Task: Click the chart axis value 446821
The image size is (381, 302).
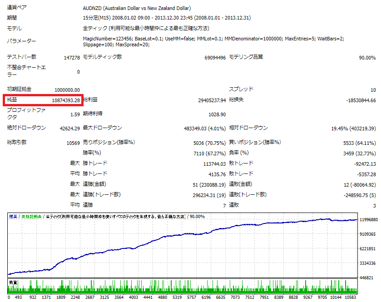Action: [366, 278]
